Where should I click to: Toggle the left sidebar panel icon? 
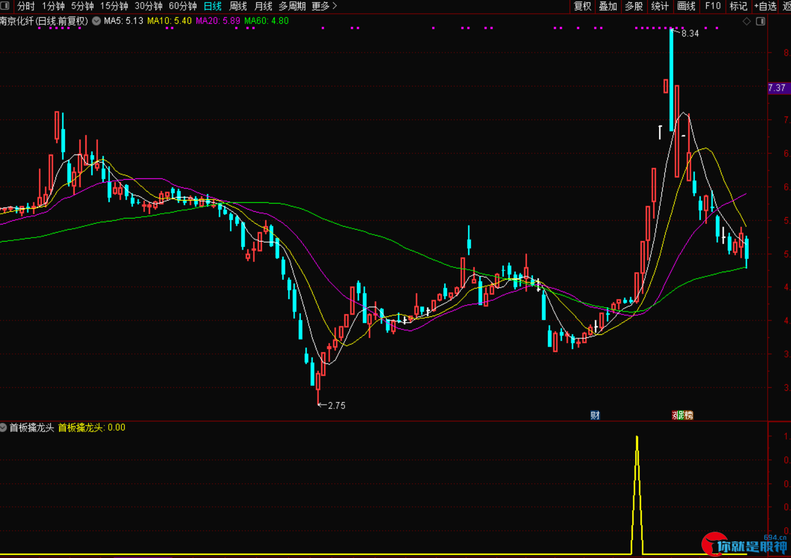5,6
